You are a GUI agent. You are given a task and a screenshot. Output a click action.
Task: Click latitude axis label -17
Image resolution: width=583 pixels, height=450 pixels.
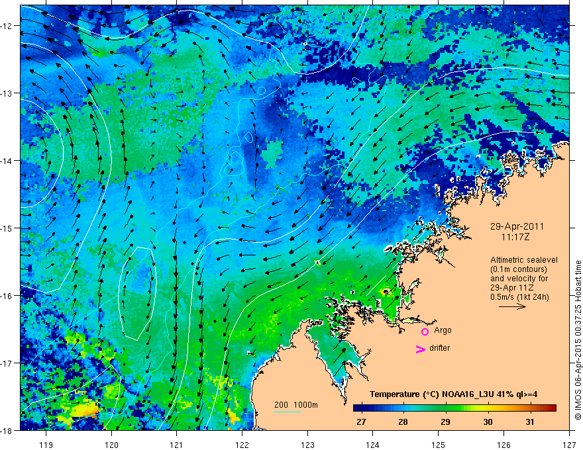click(7, 363)
